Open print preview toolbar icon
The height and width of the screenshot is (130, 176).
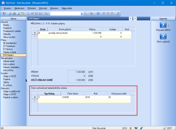[18, 13]
